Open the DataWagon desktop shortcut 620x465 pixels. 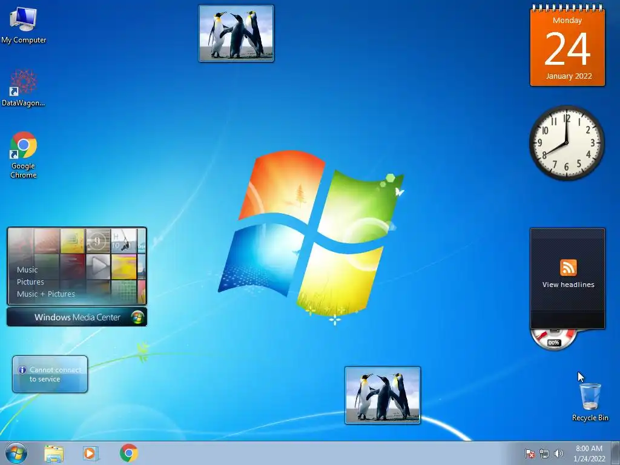coord(24,88)
